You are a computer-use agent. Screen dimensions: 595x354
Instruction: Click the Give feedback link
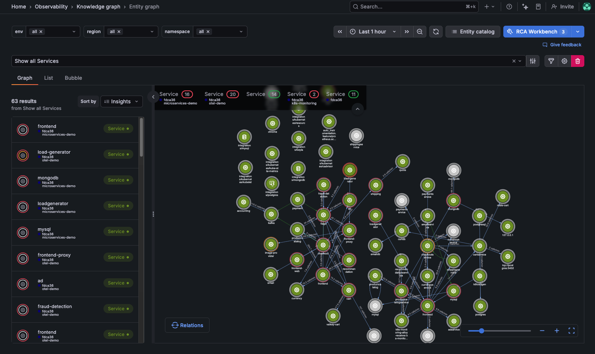click(562, 45)
